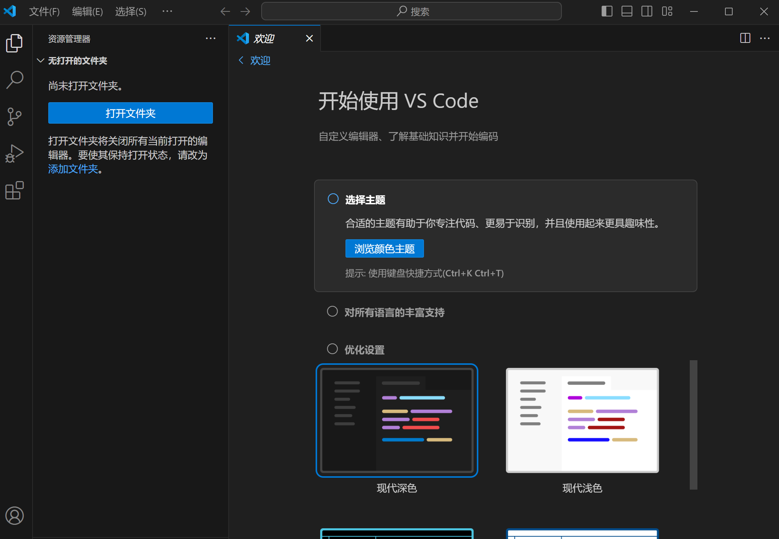Viewport: 779px width, 539px height.
Task: Toggle primary sidebar layout icon in title bar
Action: point(607,11)
